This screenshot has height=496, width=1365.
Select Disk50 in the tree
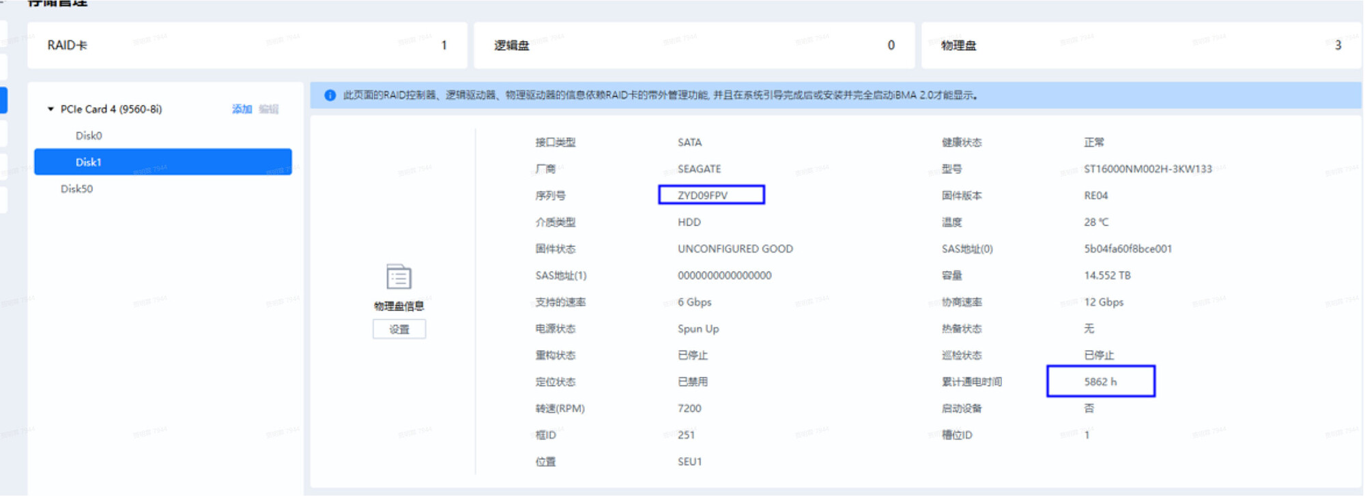(76, 189)
